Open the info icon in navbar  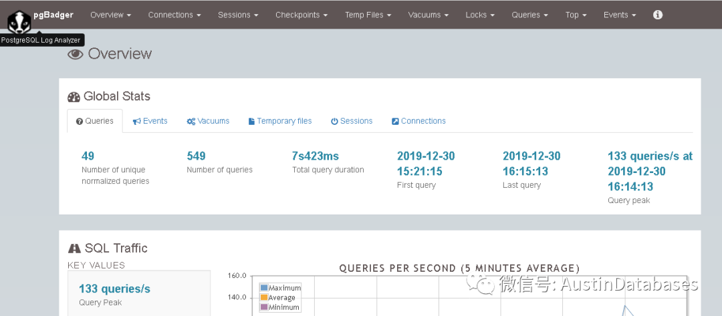coord(658,15)
